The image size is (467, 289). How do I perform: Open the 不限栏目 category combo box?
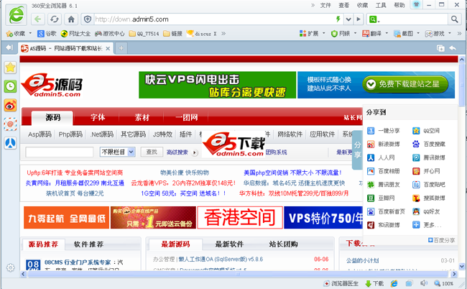pyautogui.click(x=118, y=152)
